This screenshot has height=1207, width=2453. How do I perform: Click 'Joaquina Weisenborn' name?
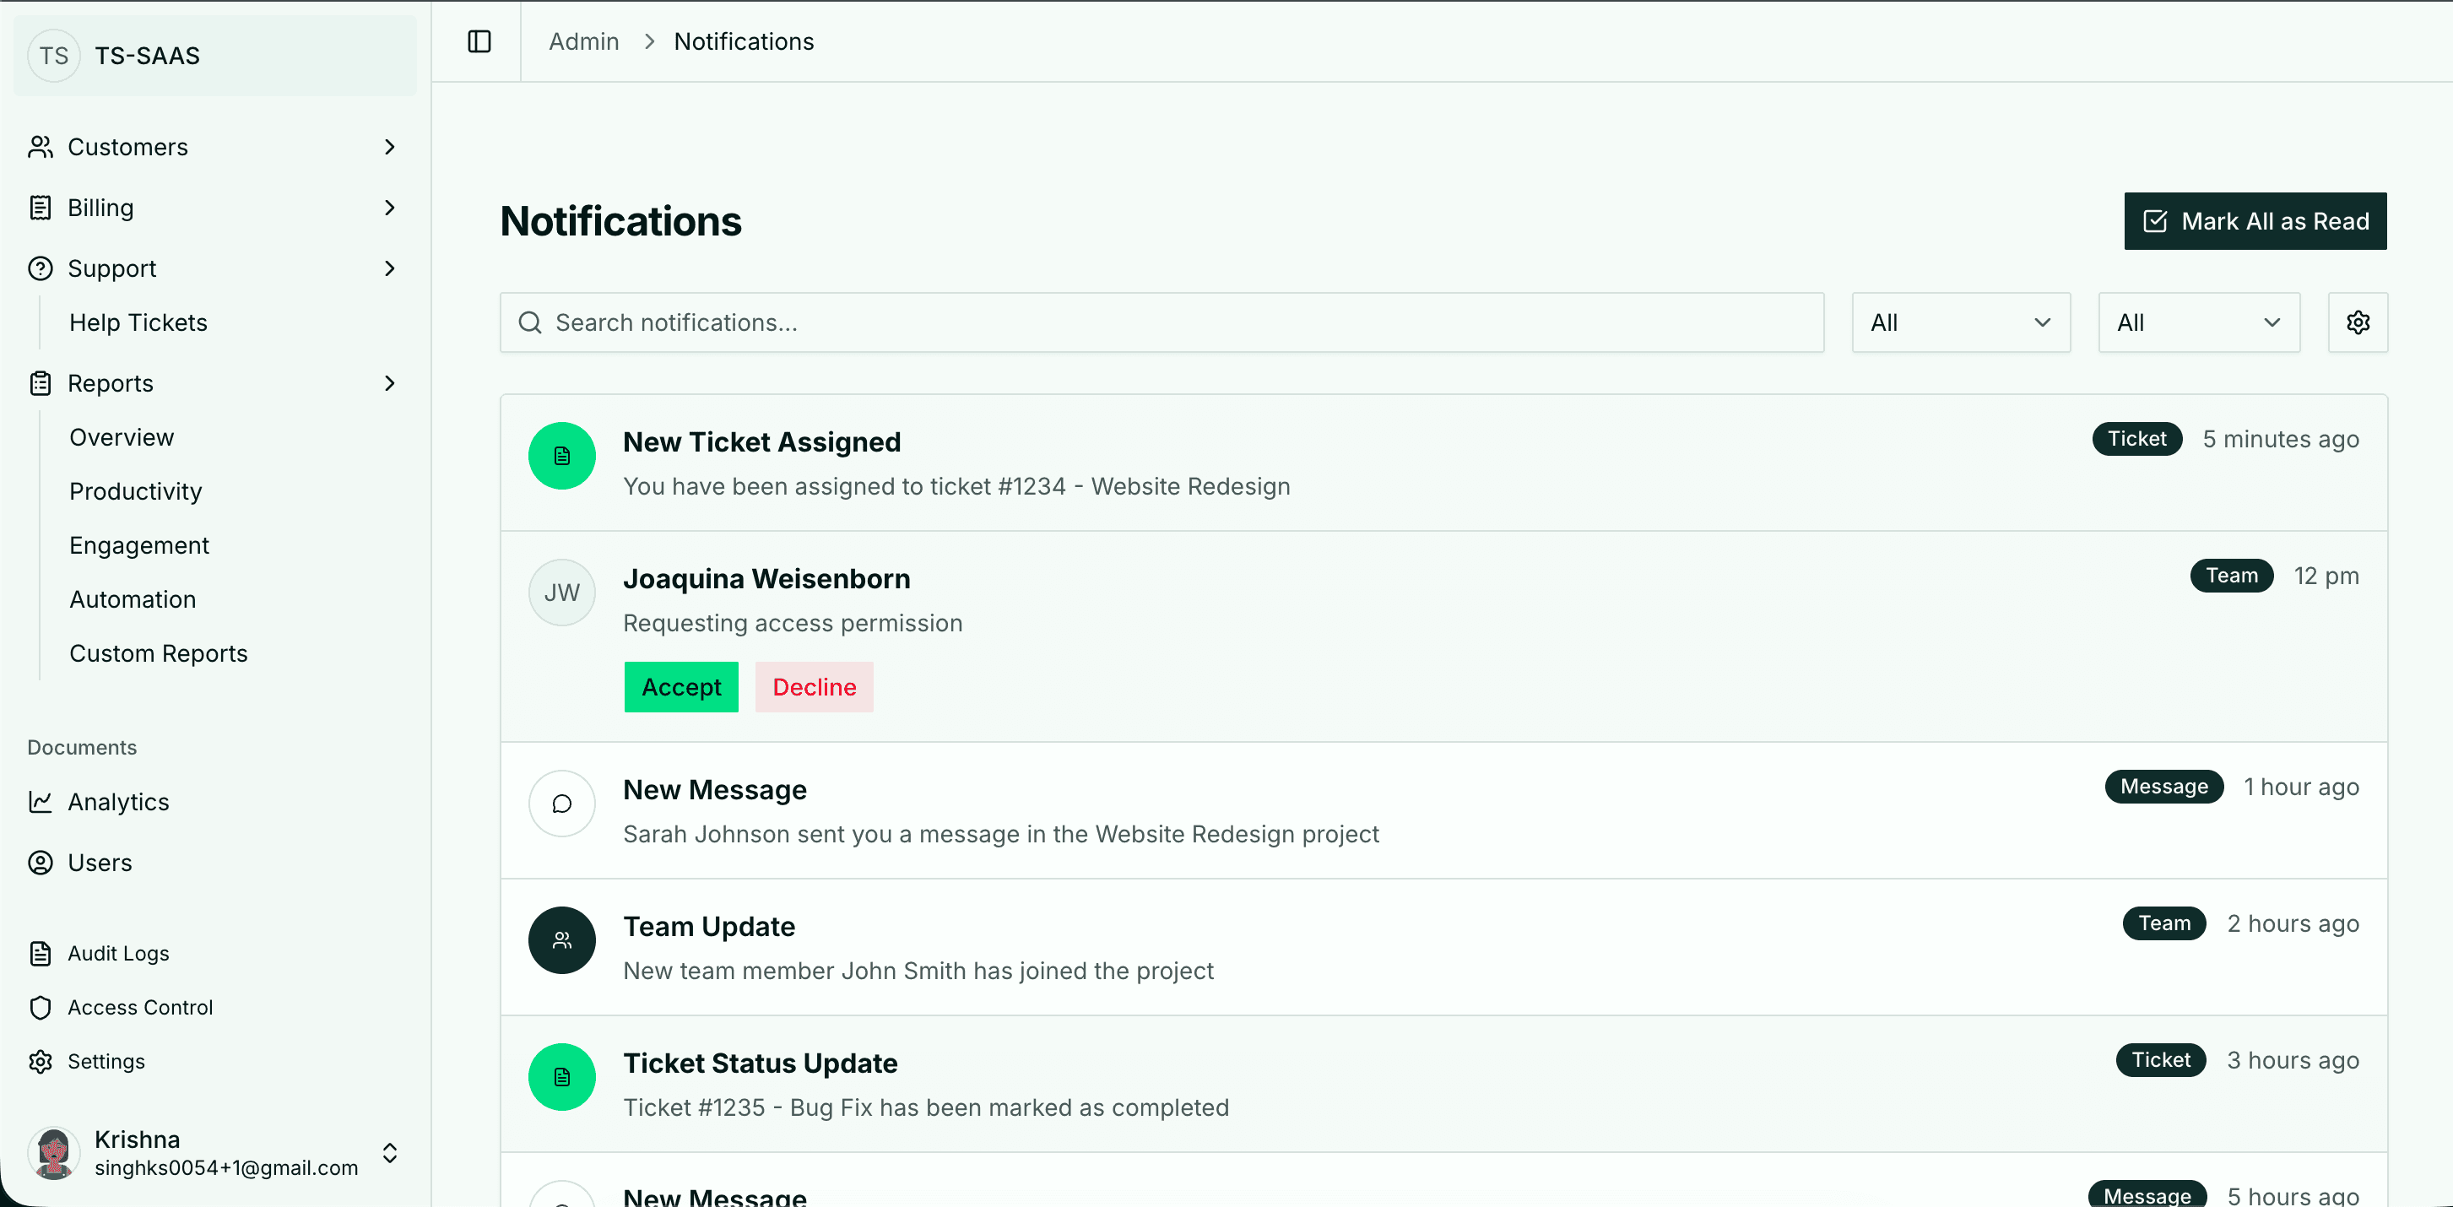[x=766, y=579]
